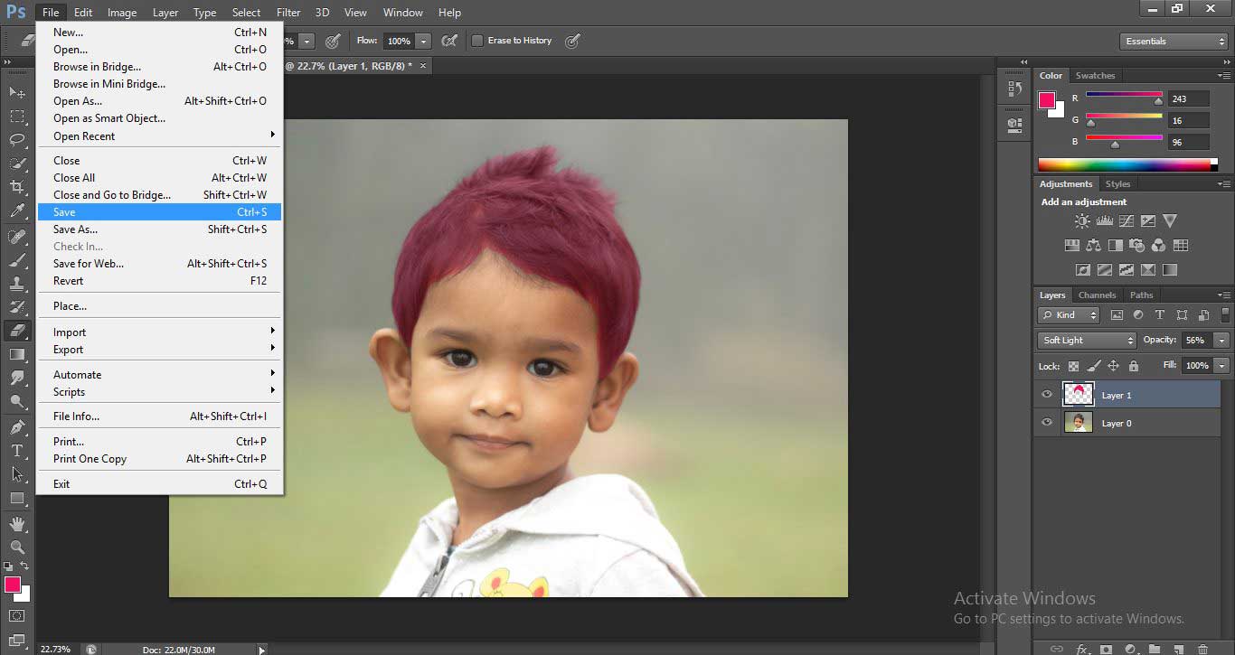Toggle visibility of Layer 0
The width and height of the screenshot is (1235, 655).
[x=1047, y=422]
